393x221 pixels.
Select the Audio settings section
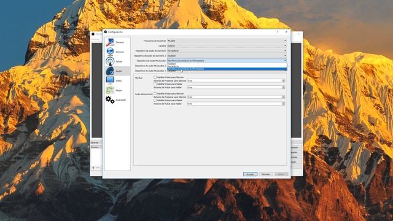pos(117,71)
